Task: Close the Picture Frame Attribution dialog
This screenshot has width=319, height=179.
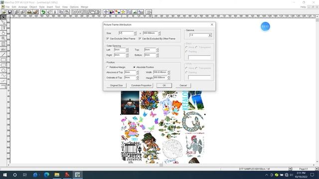Action: pos(212,24)
